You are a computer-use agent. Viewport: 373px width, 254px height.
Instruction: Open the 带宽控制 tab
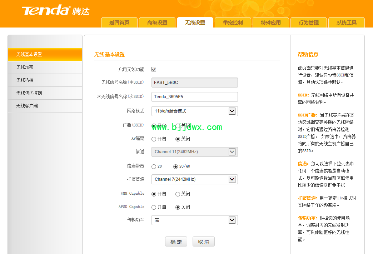pyautogui.click(x=233, y=23)
